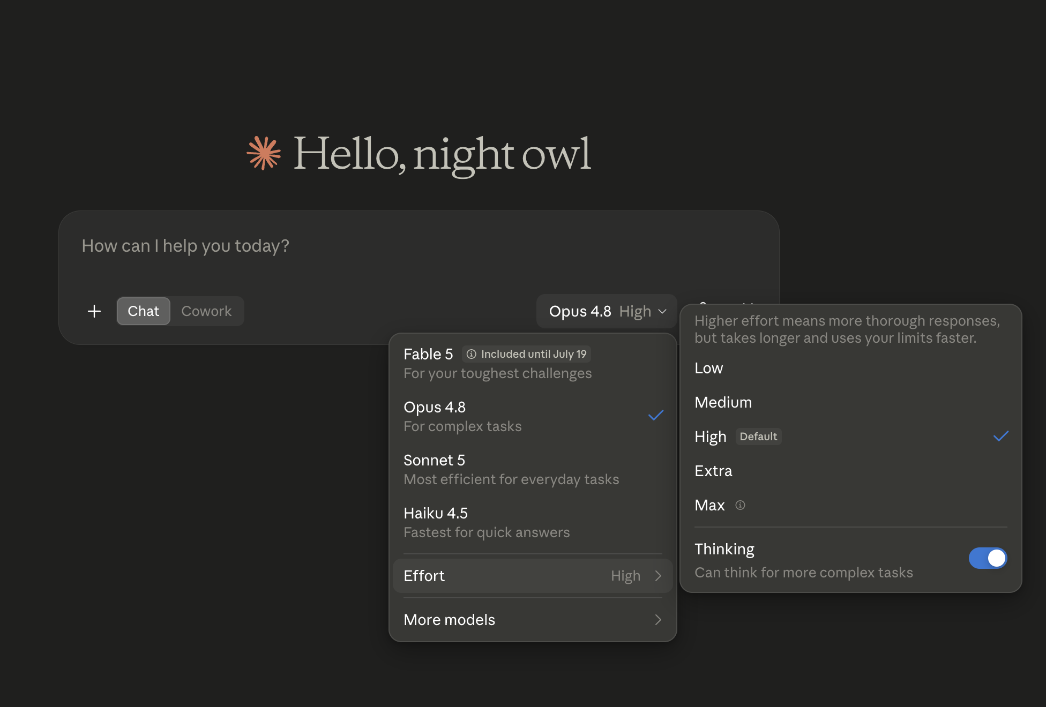Choose the High default effort level
Screen dimensions: 1046x707
tap(851, 437)
